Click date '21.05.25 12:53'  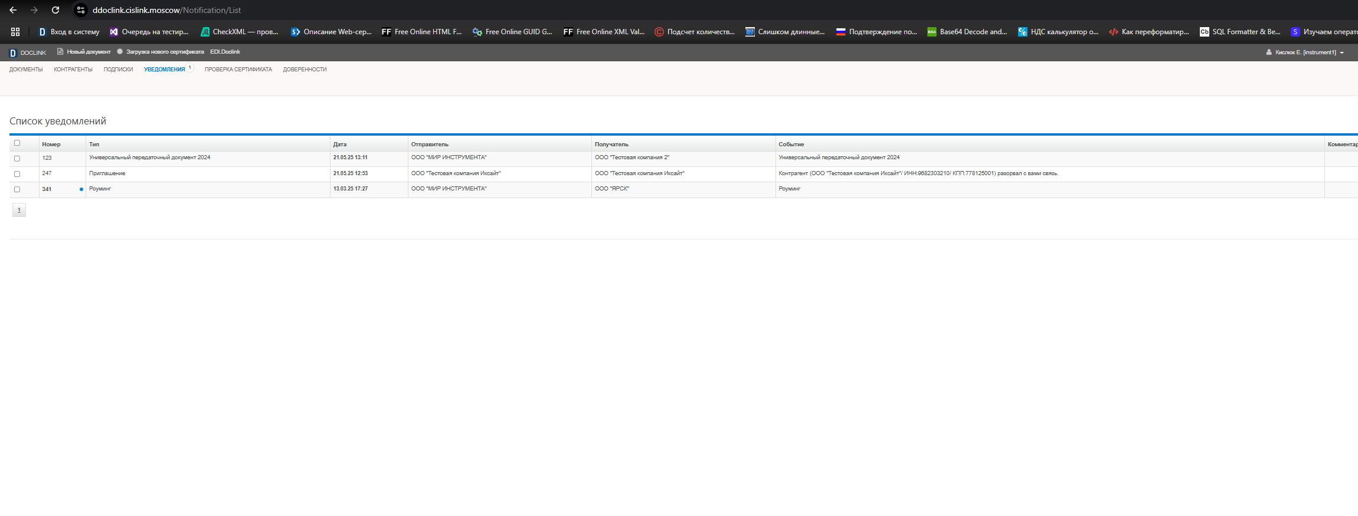click(x=350, y=173)
